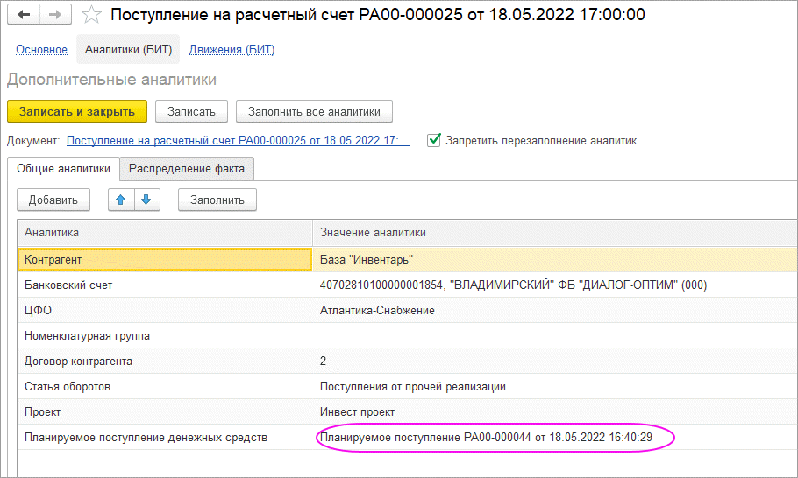This screenshot has width=798, height=478.
Task: Click the 'Записать' button
Action: tap(191, 111)
